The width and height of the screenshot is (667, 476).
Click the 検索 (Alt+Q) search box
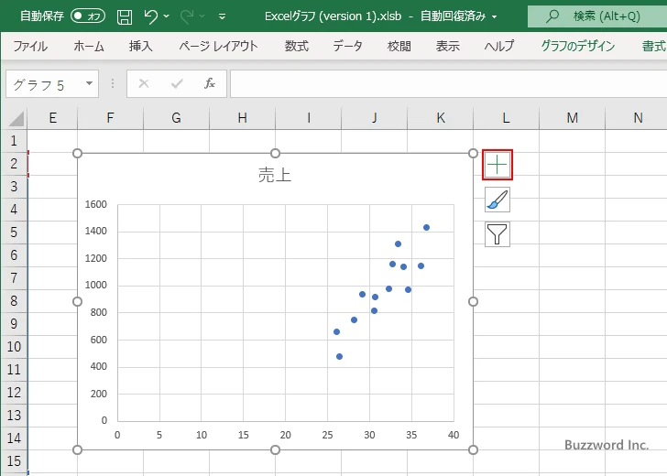pyautogui.click(x=597, y=16)
